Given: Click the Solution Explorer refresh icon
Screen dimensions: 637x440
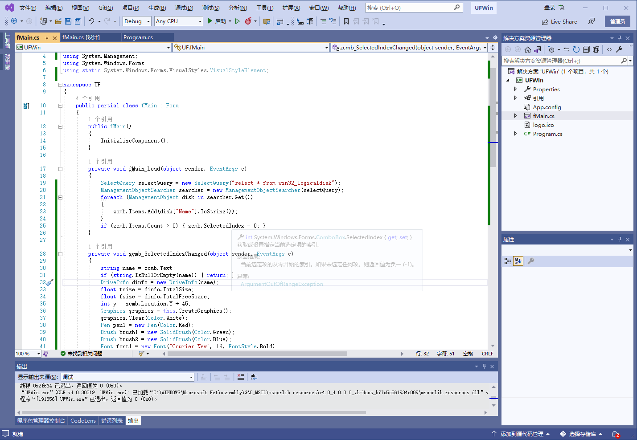Looking at the screenshot, I should [576, 49].
